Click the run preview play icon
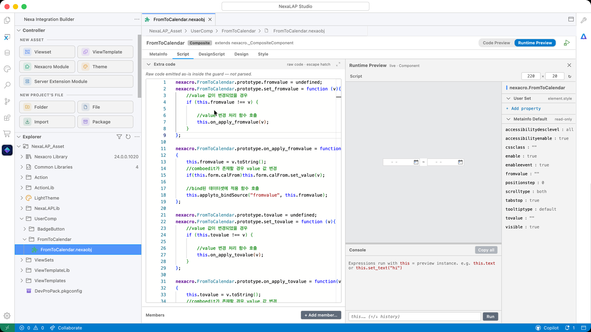591x332 pixels. (x=567, y=43)
